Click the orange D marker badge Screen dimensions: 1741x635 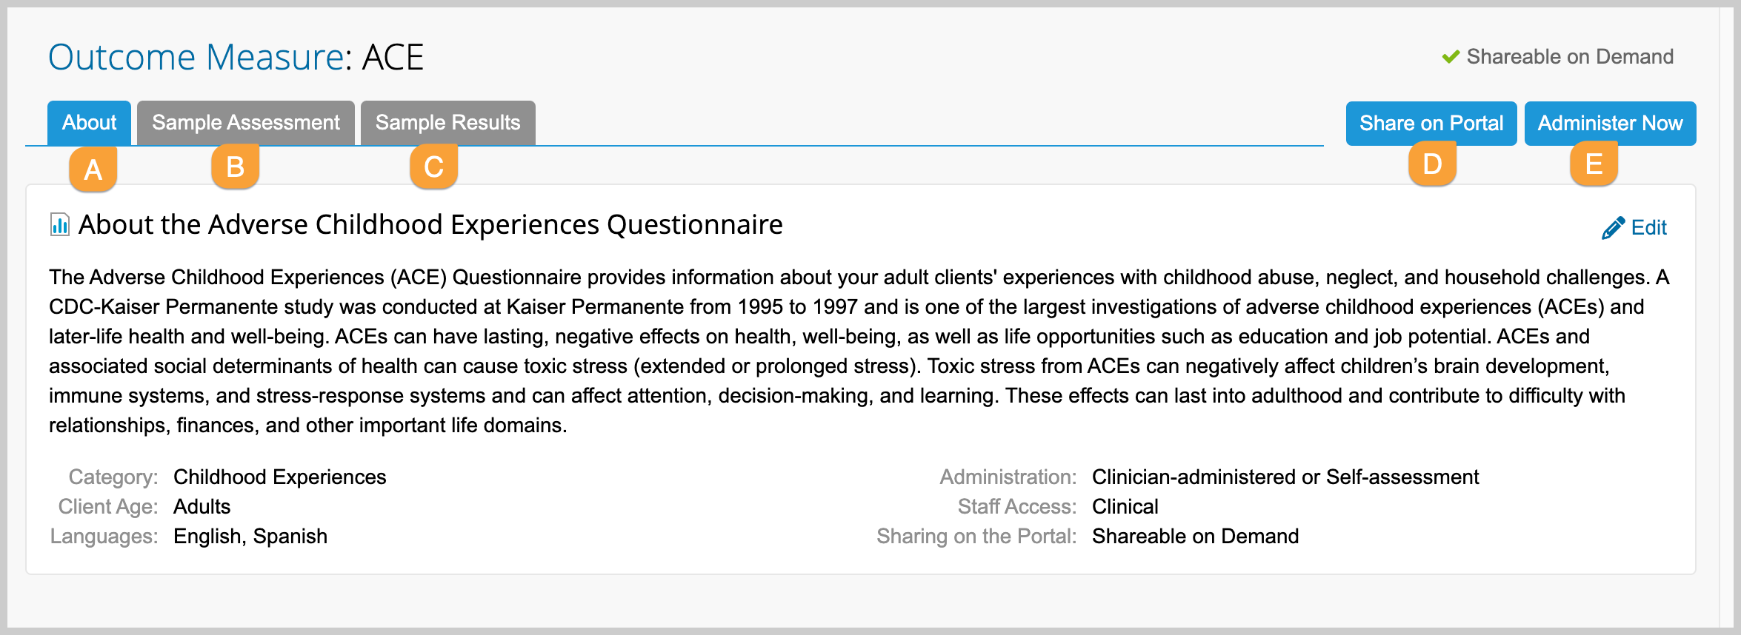click(x=1432, y=164)
